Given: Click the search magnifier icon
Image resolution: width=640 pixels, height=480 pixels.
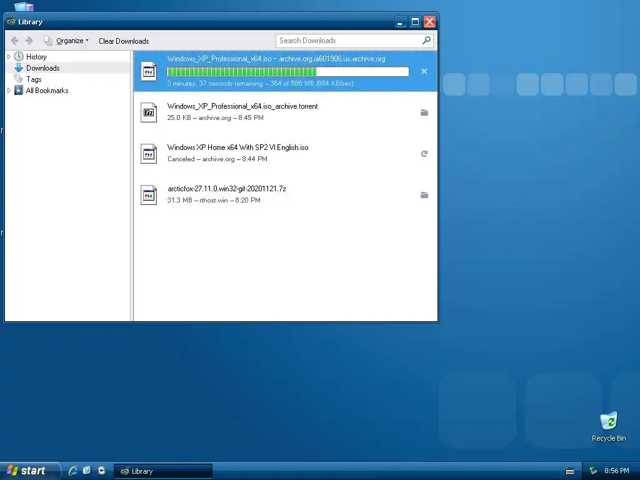Looking at the screenshot, I should 426,41.
